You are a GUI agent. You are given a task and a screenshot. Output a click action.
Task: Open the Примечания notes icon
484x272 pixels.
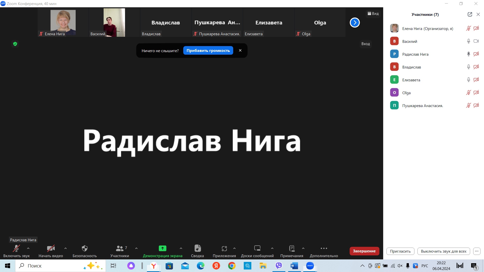tap(292, 249)
